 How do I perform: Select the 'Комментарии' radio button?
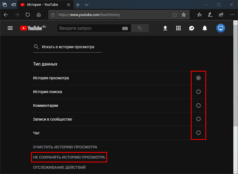pos(198,105)
